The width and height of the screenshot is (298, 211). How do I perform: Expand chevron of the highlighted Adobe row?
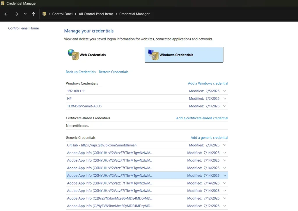point(225,175)
